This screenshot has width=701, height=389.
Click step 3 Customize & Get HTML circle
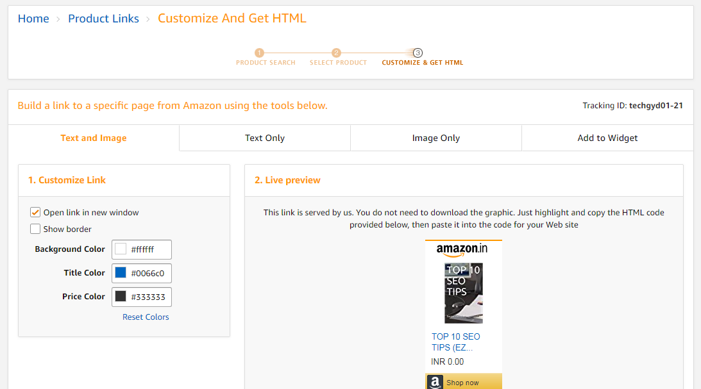click(418, 53)
